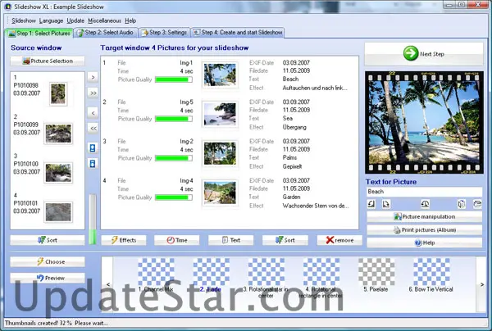
Task: Select target thumbnail for Img-5 Sea
Action: [220, 114]
